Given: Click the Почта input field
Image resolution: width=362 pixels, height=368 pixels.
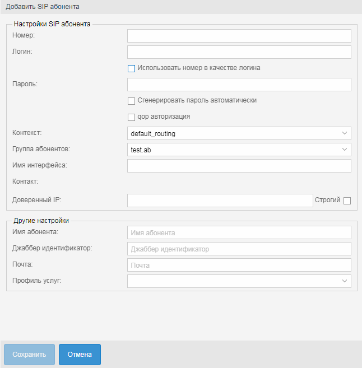Looking at the screenshot, I should [x=239, y=265].
